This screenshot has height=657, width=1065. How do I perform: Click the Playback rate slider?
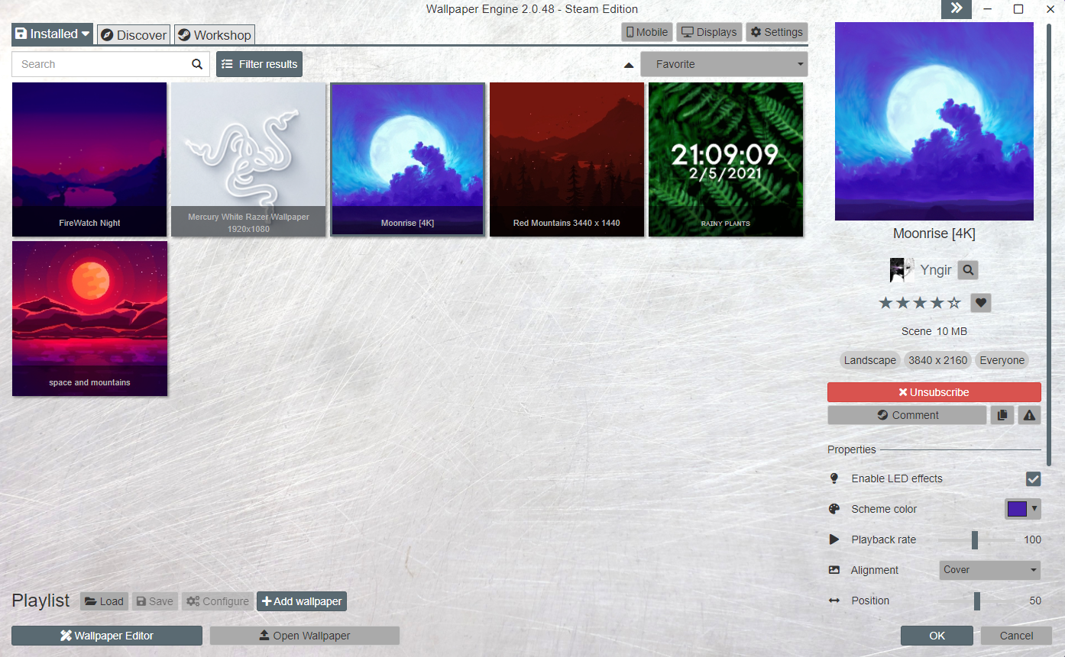(977, 539)
